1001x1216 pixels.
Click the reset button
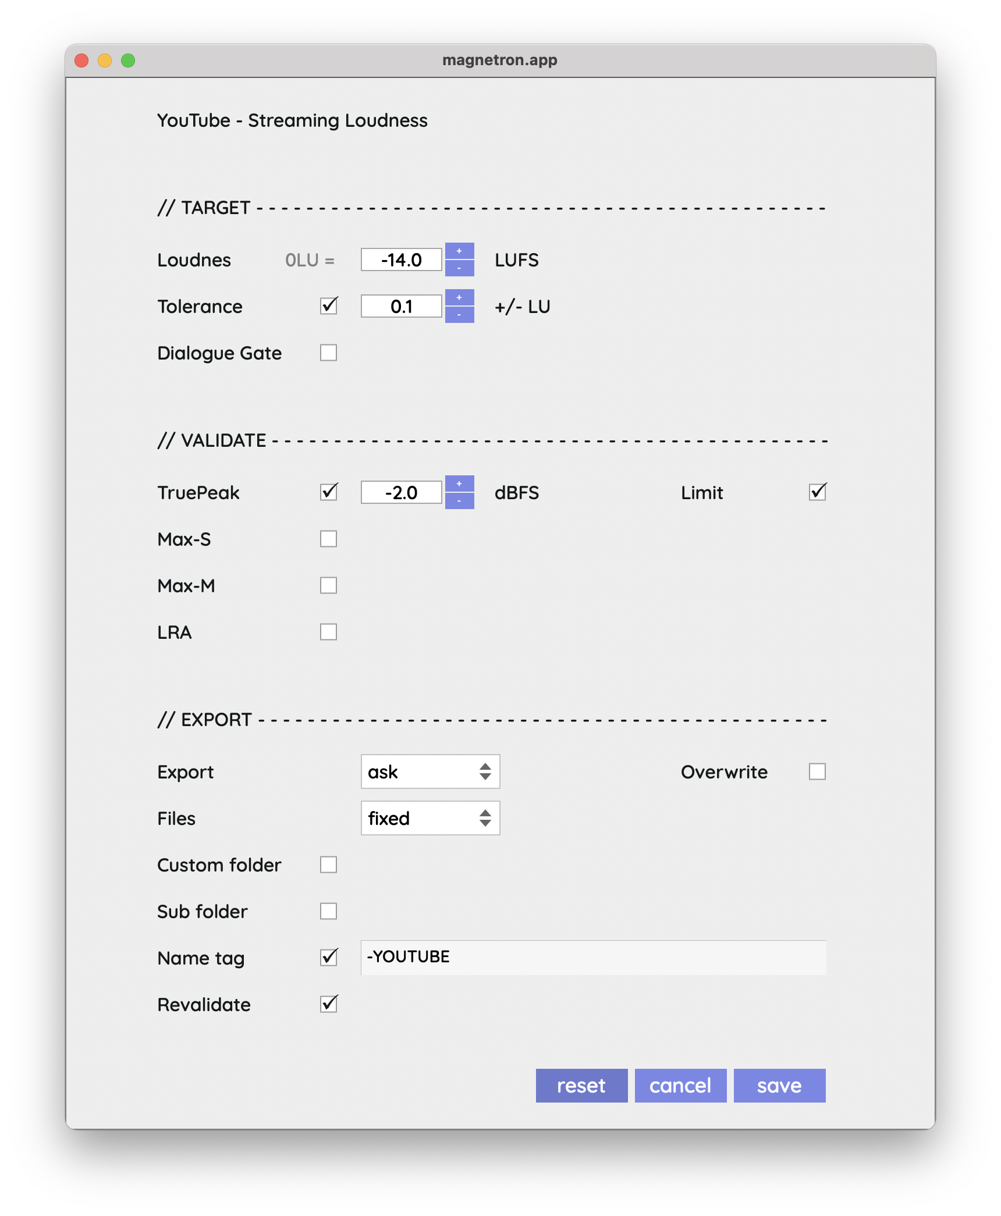pos(581,1086)
